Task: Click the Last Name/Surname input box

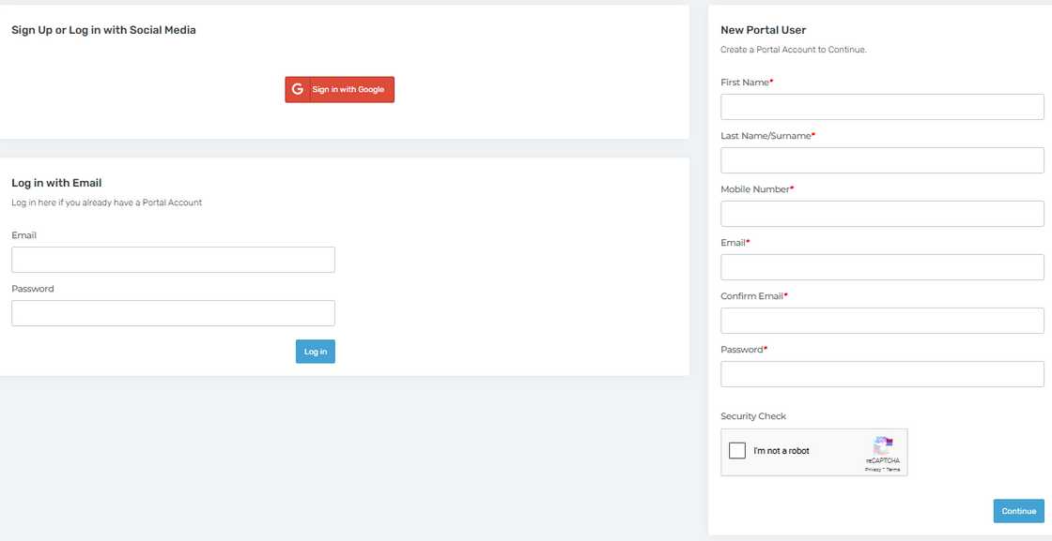Action: [881, 160]
